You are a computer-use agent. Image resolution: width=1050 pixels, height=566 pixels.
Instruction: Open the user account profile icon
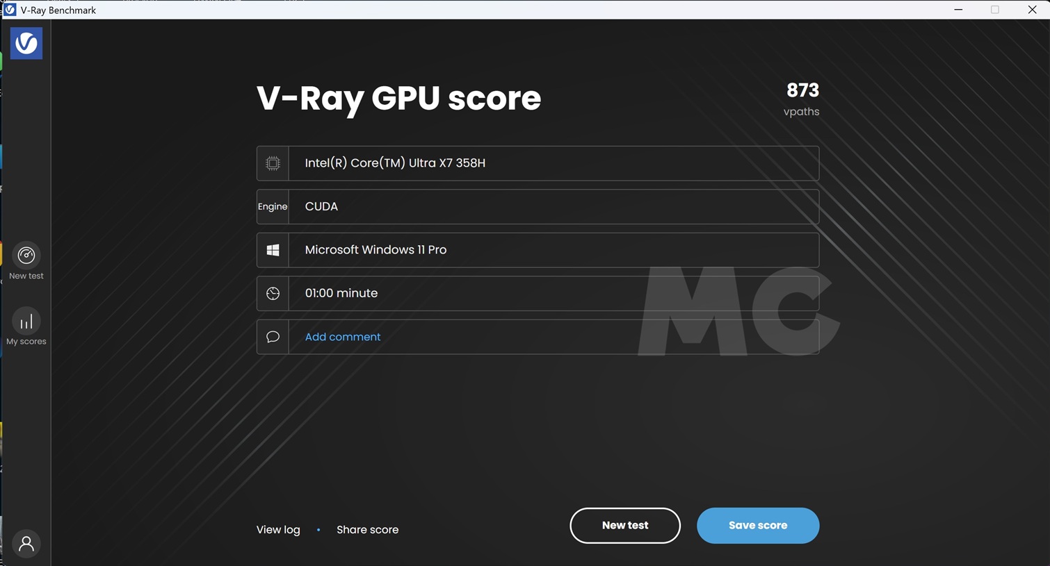(x=26, y=544)
